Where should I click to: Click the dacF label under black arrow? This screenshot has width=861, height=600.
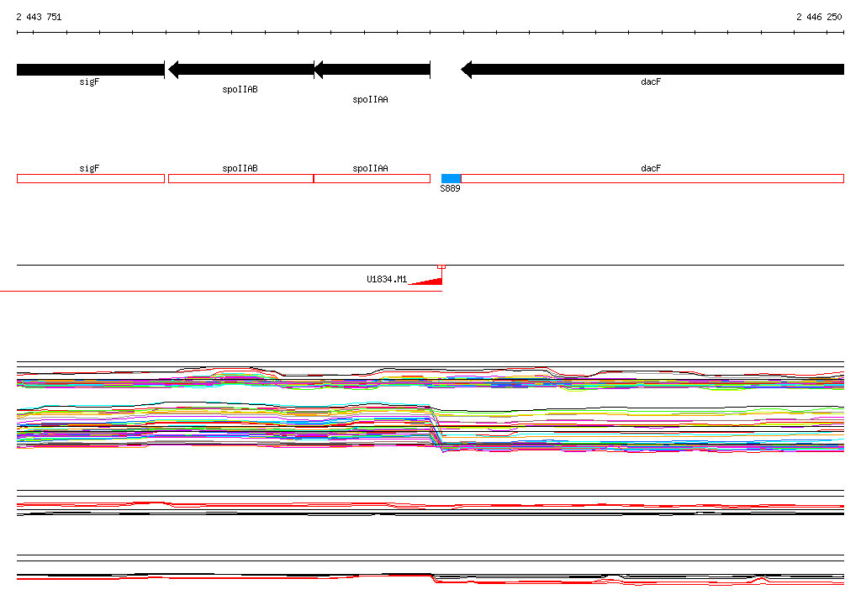pyautogui.click(x=651, y=82)
